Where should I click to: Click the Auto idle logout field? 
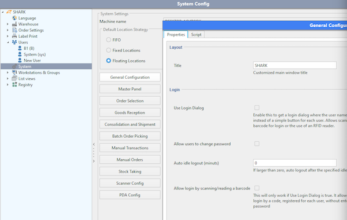tap(294, 163)
